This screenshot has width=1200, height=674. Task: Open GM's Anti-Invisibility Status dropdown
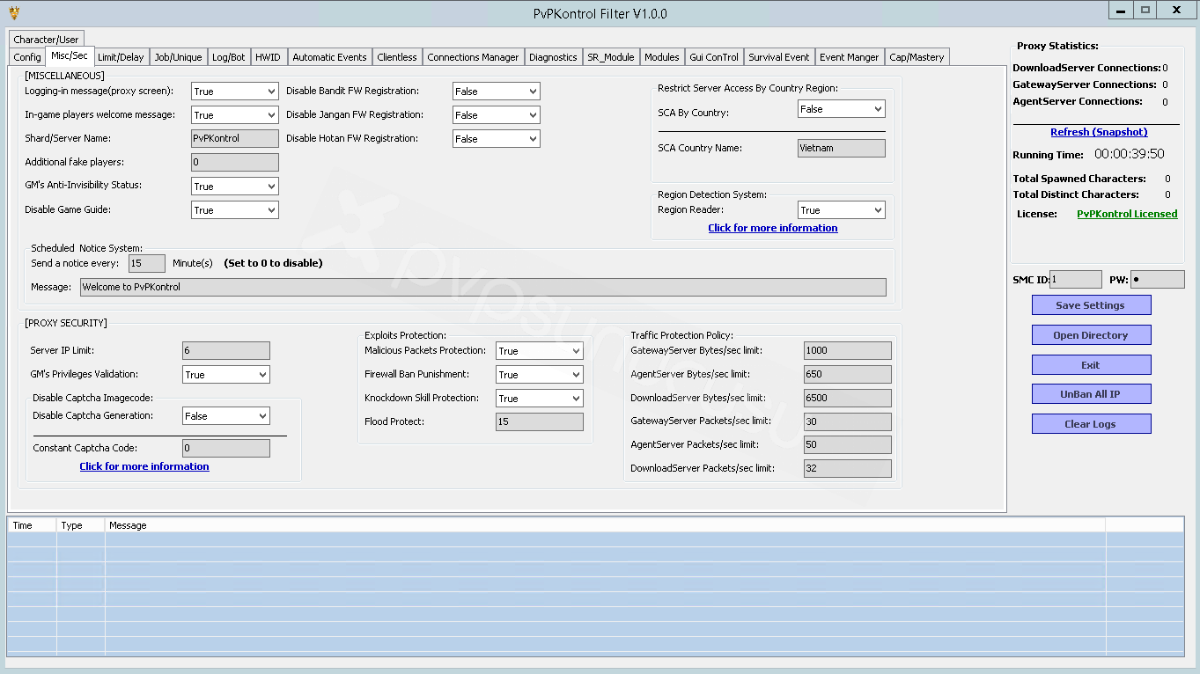pyautogui.click(x=234, y=187)
